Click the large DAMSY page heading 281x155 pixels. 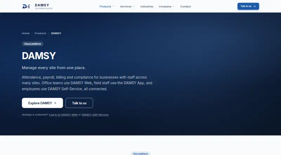click(39, 56)
